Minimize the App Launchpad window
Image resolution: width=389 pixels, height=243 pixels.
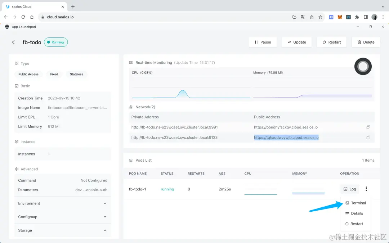358,27
